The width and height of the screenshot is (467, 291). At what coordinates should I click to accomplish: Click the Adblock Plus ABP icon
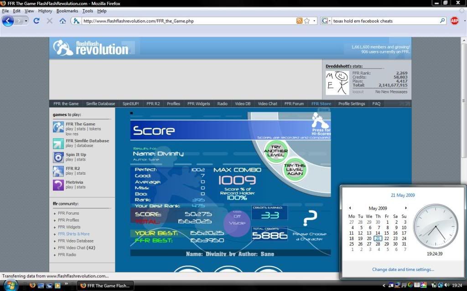[x=454, y=21]
